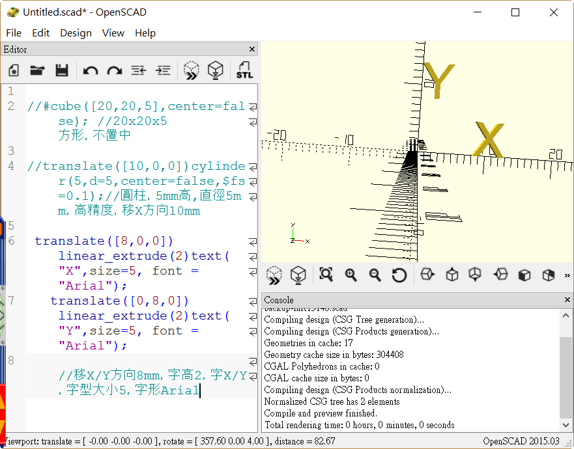The width and height of the screenshot is (574, 449).
Task: Save the file with the floppy disk icon
Action: [x=61, y=70]
